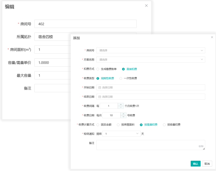Decrease 收费日期 day with down arrow
Viewport: 216px width, 171px height.
pyautogui.click(x=123, y=117)
